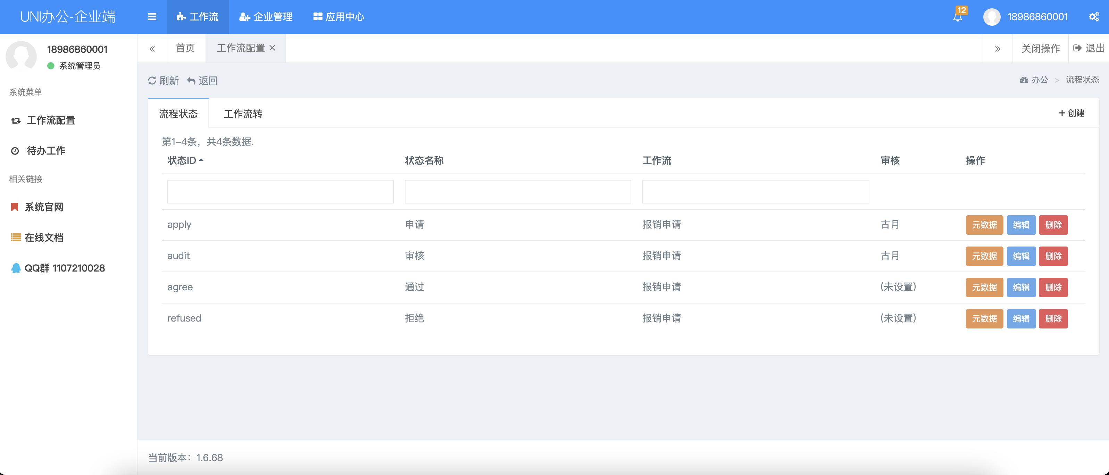Click the 状态名称 filter input field
1109x475 pixels.
[x=517, y=192]
